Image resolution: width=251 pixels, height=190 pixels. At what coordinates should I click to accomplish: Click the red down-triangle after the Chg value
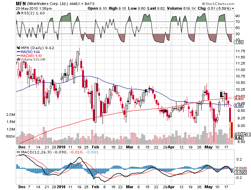pyautogui.click(x=233, y=9)
